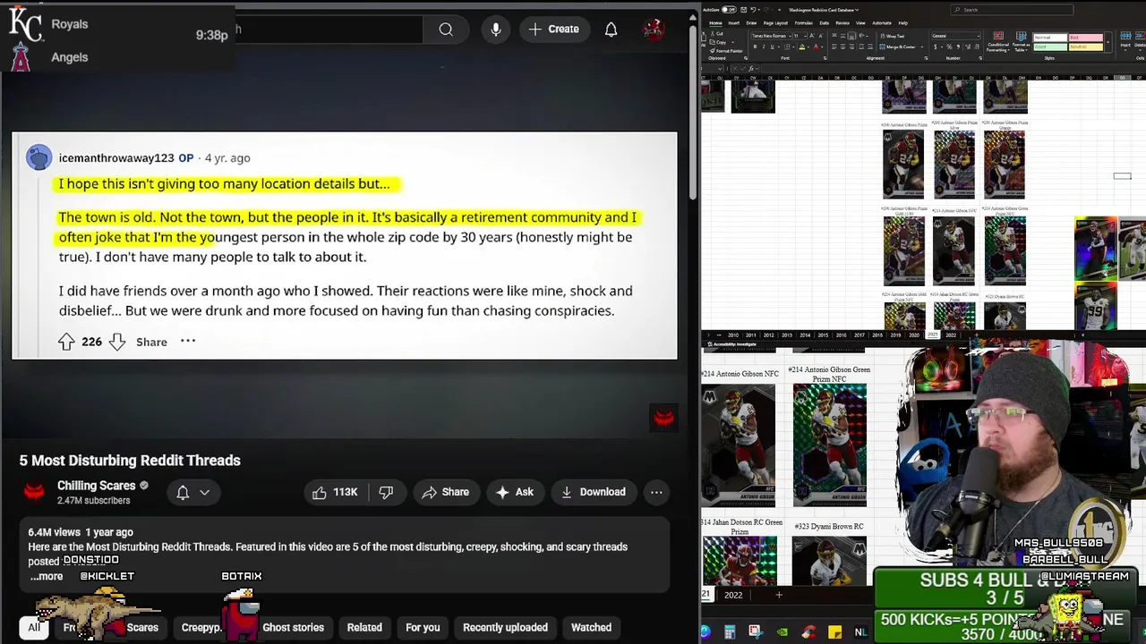
Task: Click the Chilling Scares channel avatar
Action: tap(34, 492)
